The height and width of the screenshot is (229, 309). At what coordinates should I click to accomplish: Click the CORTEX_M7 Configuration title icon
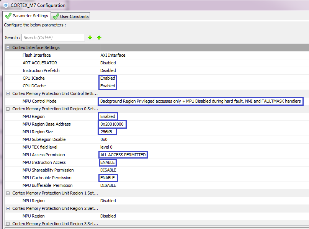click(6, 5)
